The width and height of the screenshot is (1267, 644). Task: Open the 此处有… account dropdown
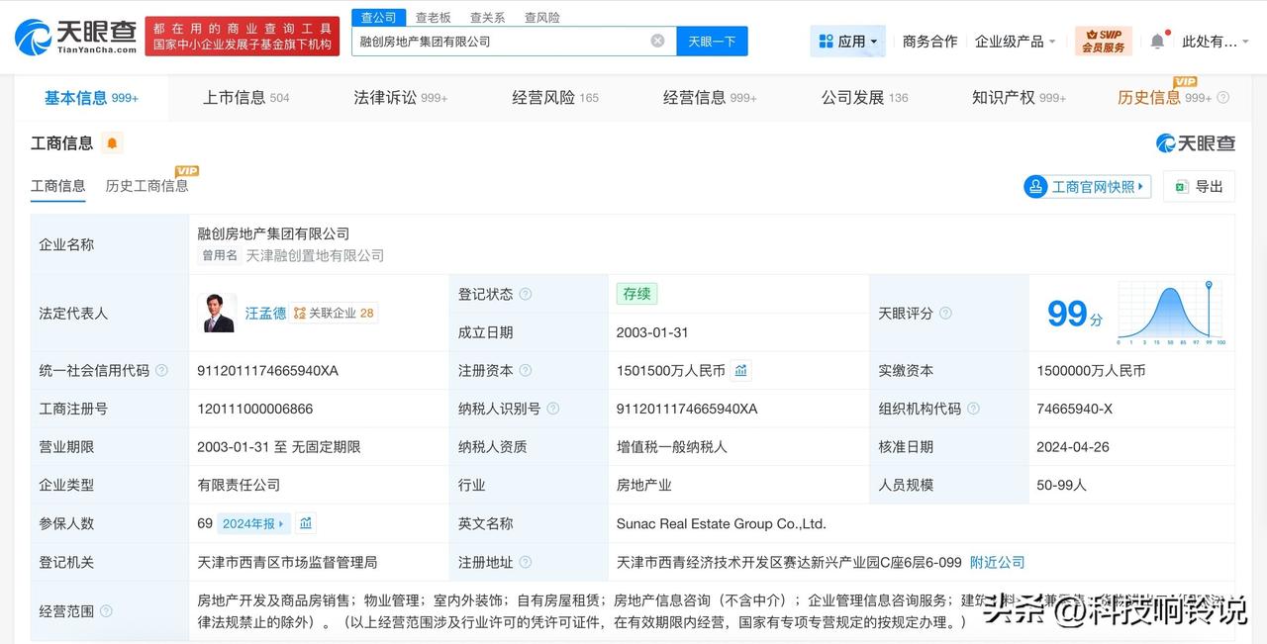click(x=1215, y=42)
